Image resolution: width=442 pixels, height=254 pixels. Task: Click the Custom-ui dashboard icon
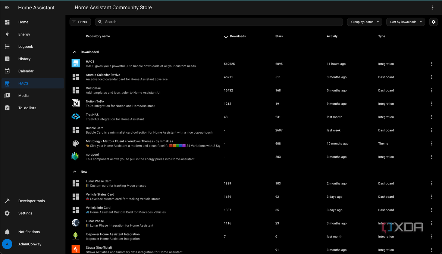click(76, 90)
